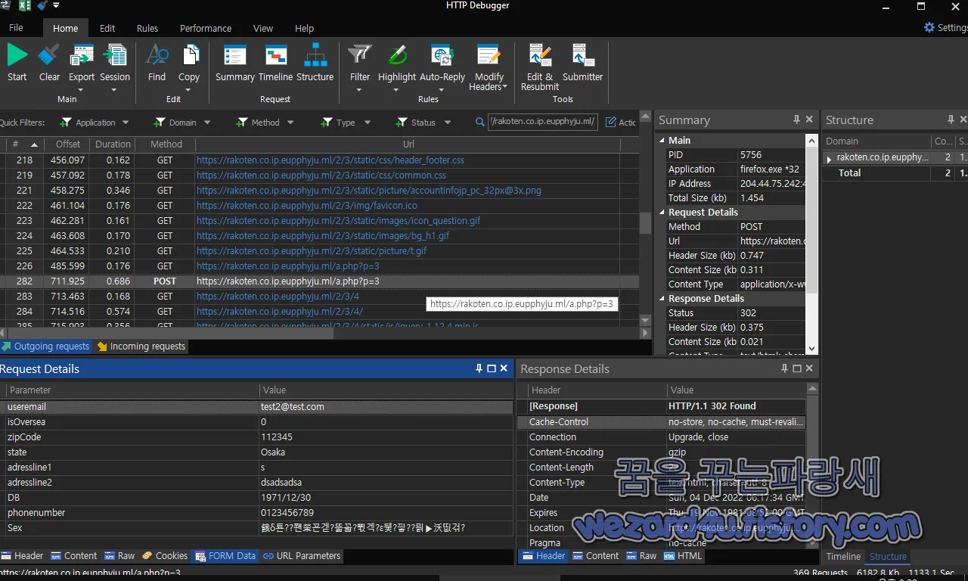Collapse the Main section in Summary
Viewport: 968px width, 581px height.
coord(662,140)
